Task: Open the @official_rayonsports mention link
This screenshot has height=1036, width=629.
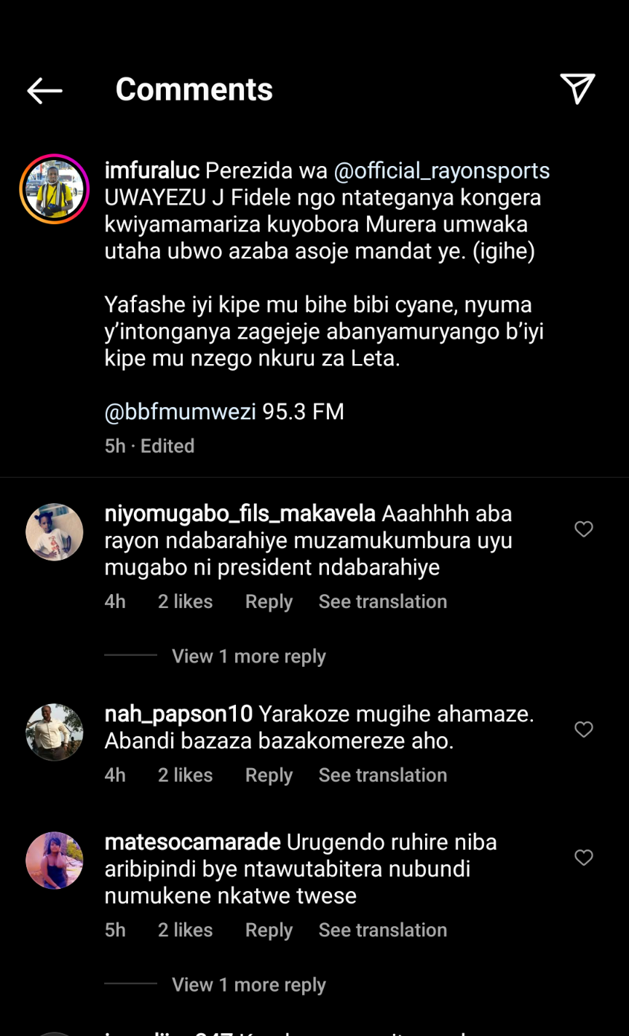Action: tap(441, 171)
